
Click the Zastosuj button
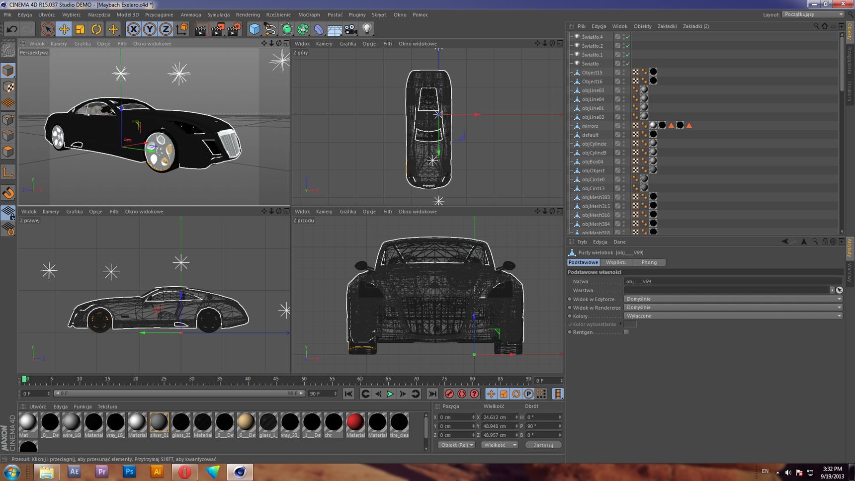click(x=543, y=445)
